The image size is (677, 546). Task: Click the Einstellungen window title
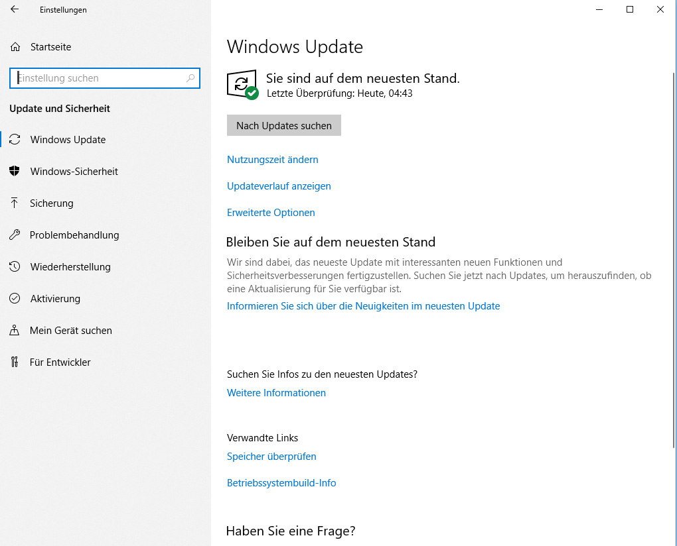(63, 9)
